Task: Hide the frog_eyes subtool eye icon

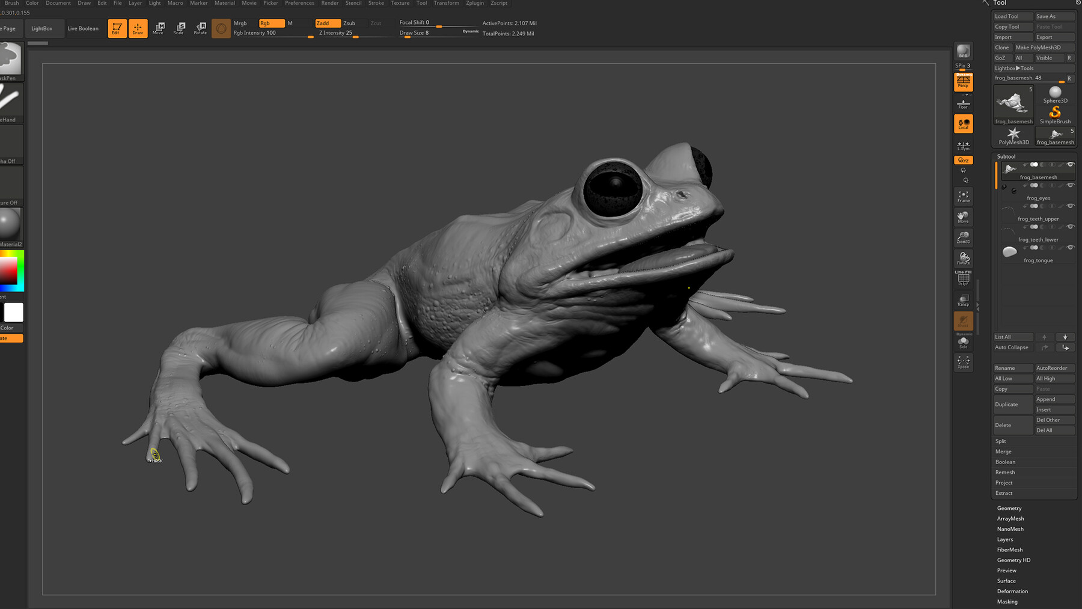Action: [1071, 185]
